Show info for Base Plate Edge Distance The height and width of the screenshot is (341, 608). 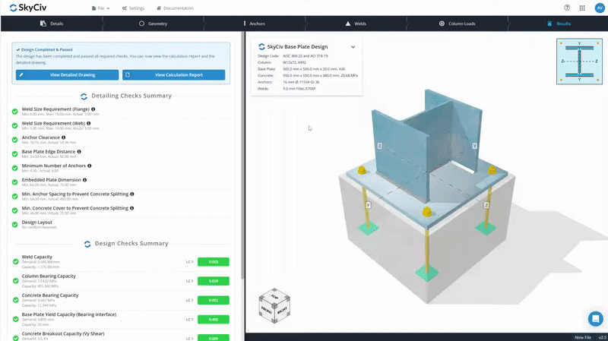(79, 151)
